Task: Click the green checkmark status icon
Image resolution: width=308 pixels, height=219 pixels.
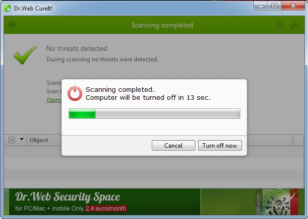Action: pos(25,55)
